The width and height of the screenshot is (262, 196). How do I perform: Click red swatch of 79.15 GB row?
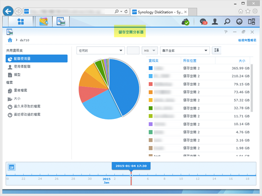151,84
